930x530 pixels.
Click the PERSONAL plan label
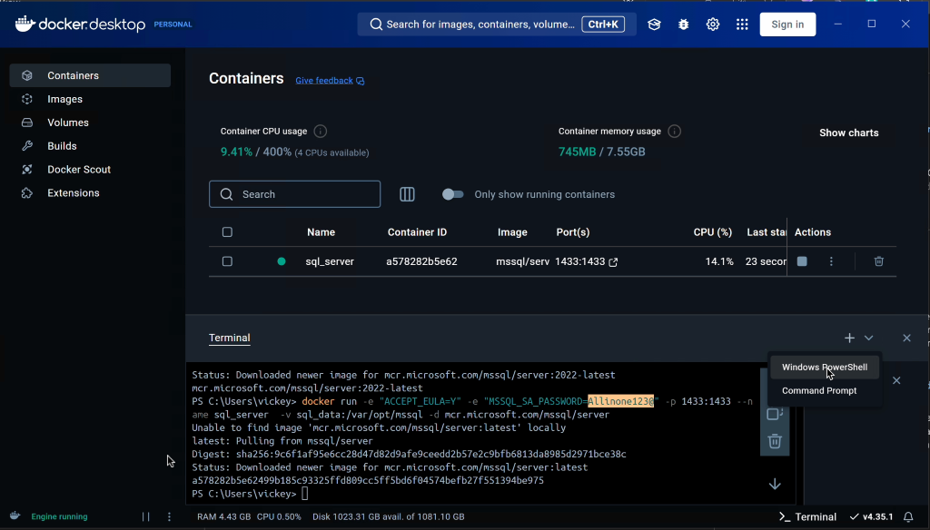pos(173,25)
